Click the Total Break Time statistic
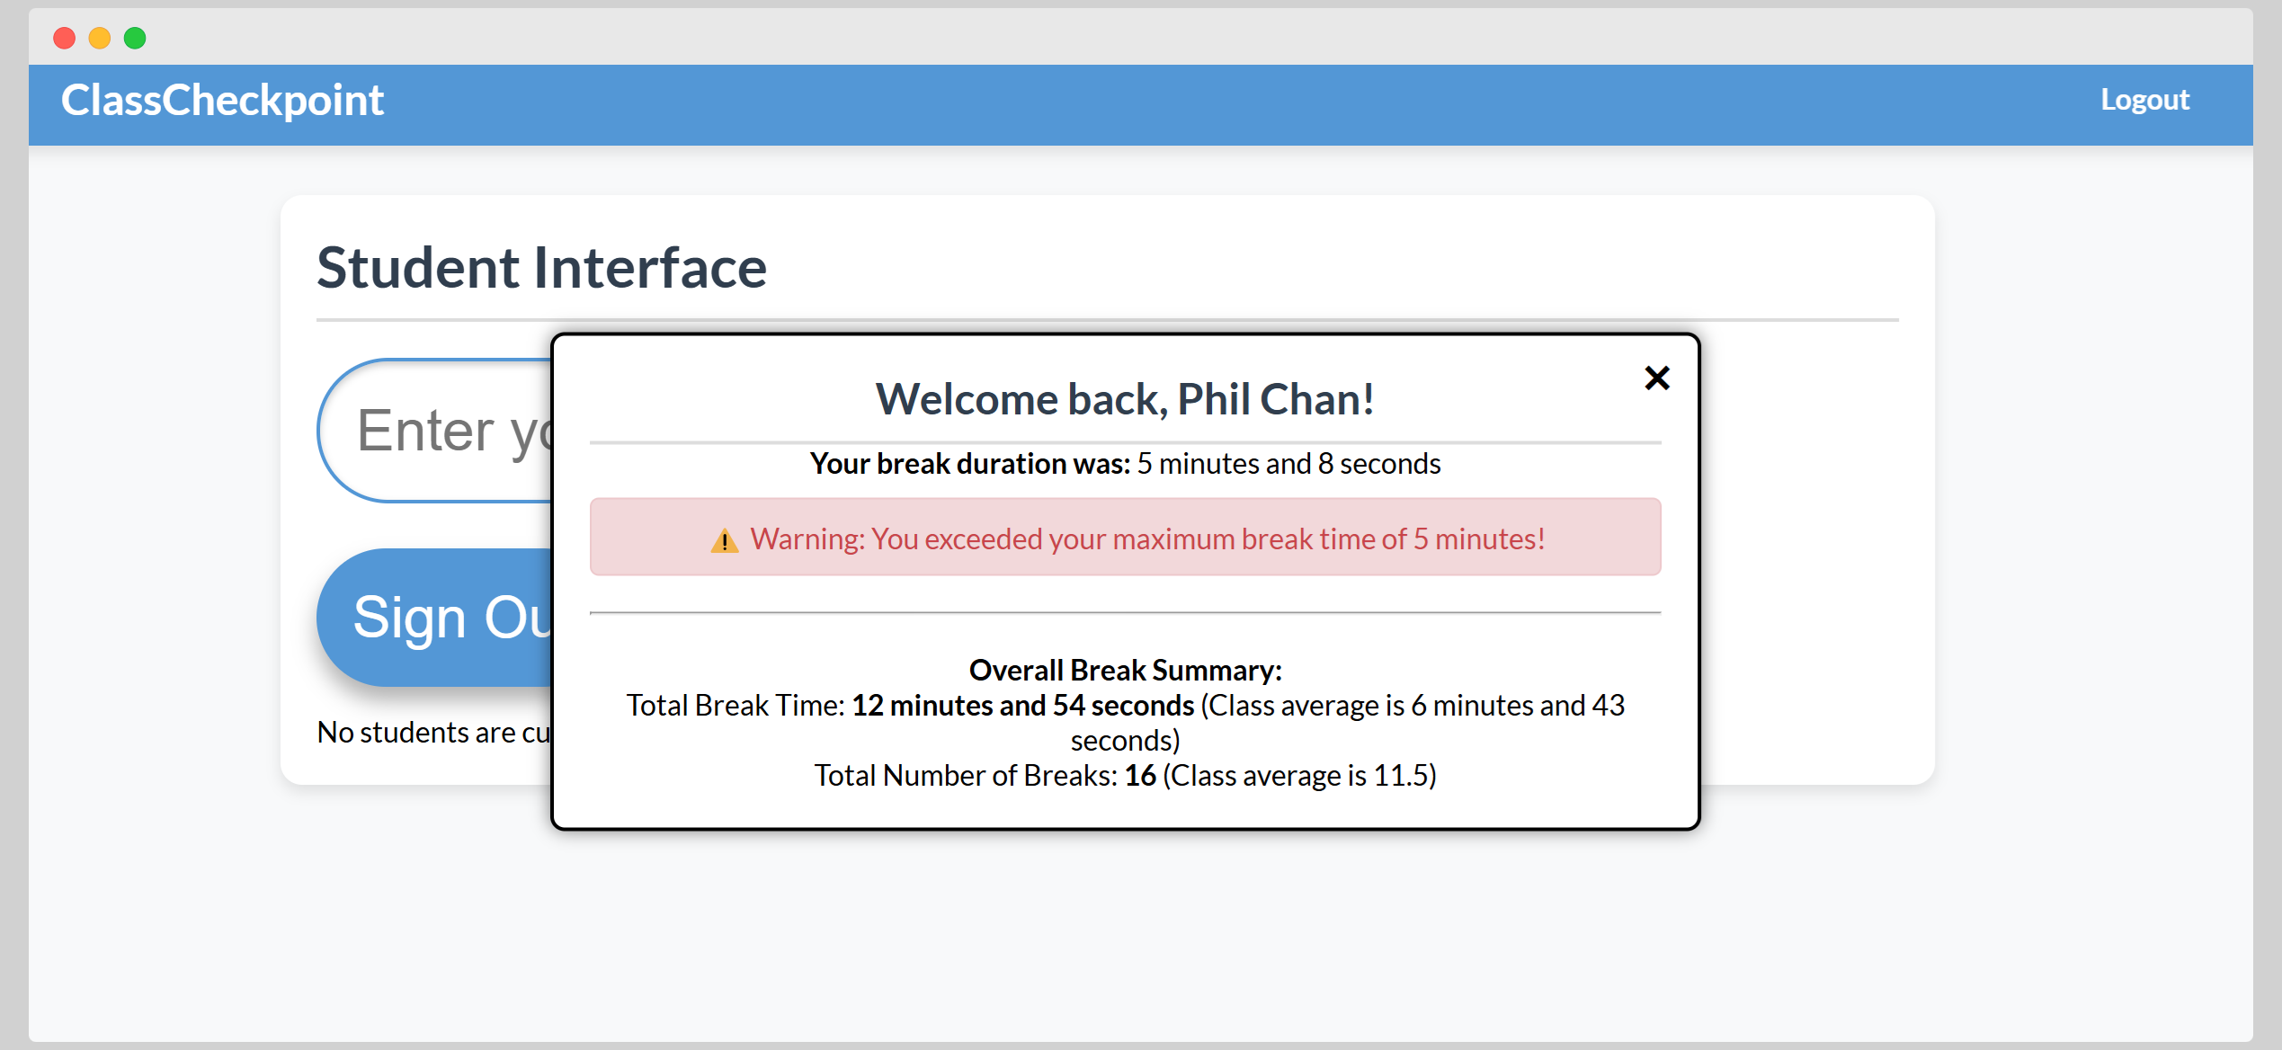 pyautogui.click(x=1125, y=706)
